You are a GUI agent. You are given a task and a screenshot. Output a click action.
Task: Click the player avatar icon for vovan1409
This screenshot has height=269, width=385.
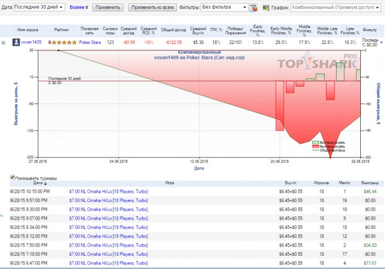click(x=16, y=42)
